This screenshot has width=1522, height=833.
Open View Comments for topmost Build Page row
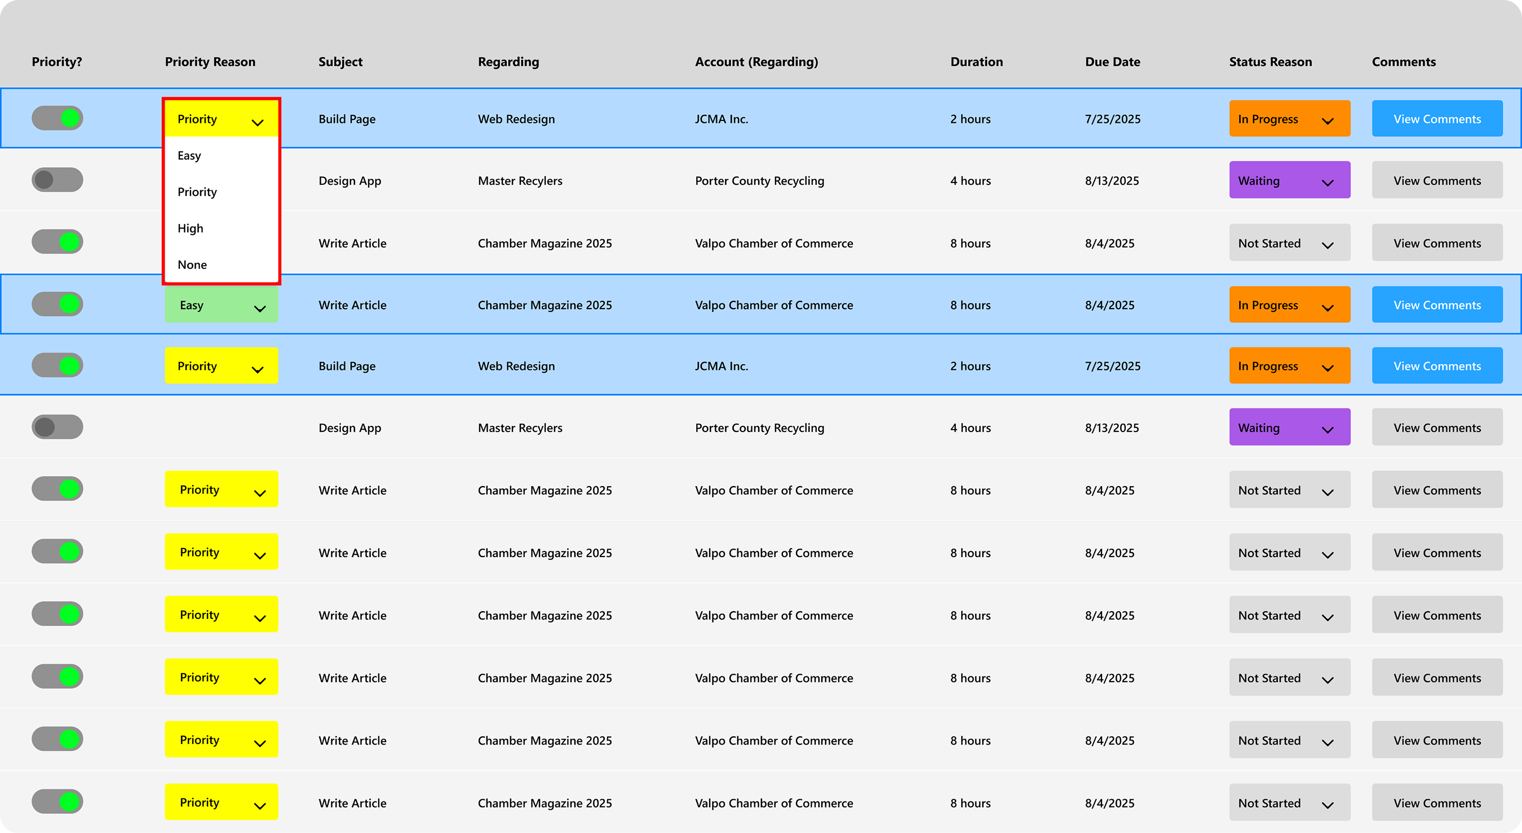click(1437, 119)
